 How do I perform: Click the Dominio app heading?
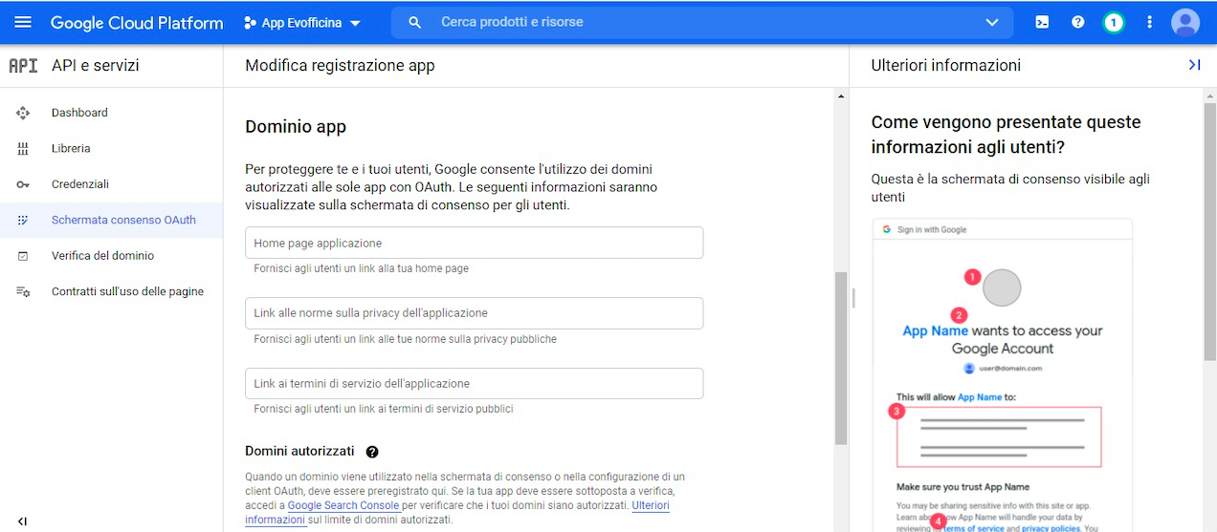(296, 127)
